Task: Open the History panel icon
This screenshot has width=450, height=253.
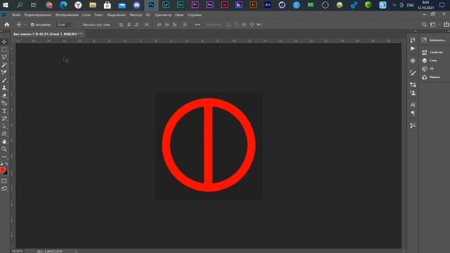Action: pyautogui.click(x=413, y=40)
